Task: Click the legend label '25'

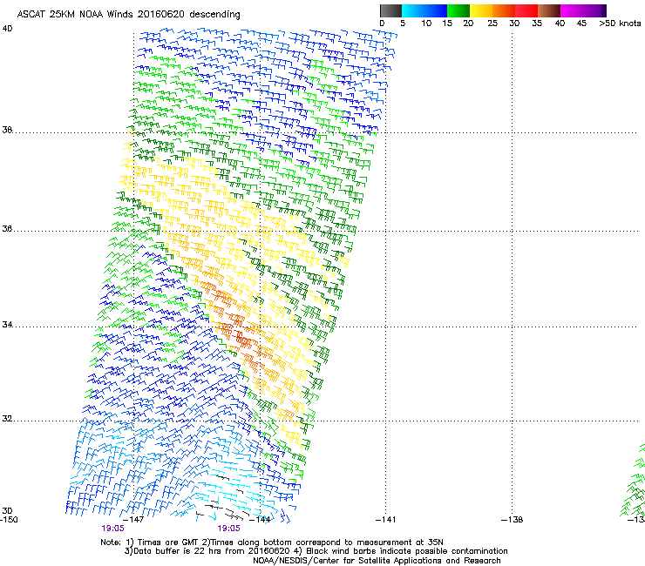Action: tap(492, 24)
